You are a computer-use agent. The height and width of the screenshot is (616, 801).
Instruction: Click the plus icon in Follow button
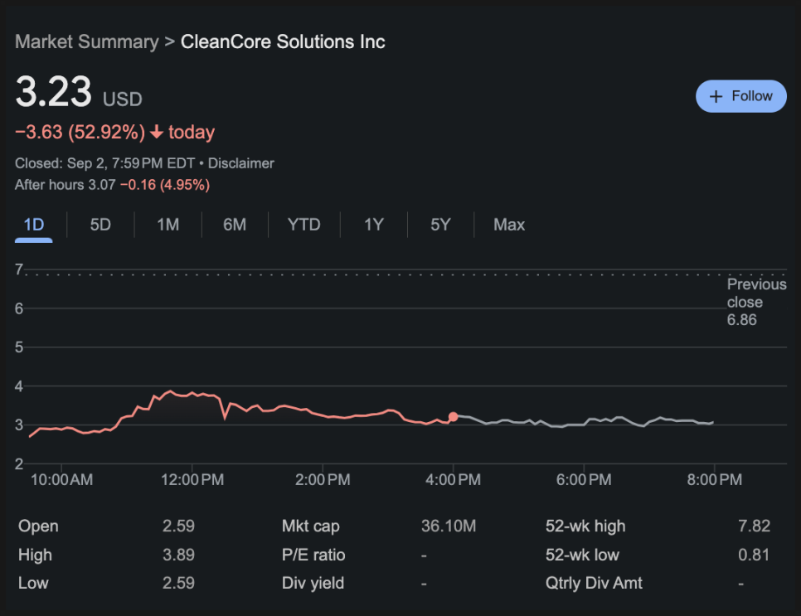pyautogui.click(x=716, y=96)
